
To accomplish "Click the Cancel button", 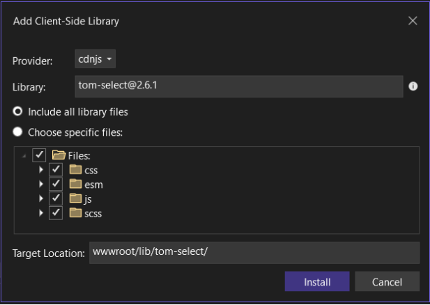I will [x=387, y=281].
